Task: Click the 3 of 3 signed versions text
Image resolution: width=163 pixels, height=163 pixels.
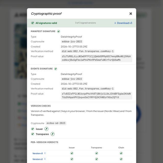Action: coord(86,23)
